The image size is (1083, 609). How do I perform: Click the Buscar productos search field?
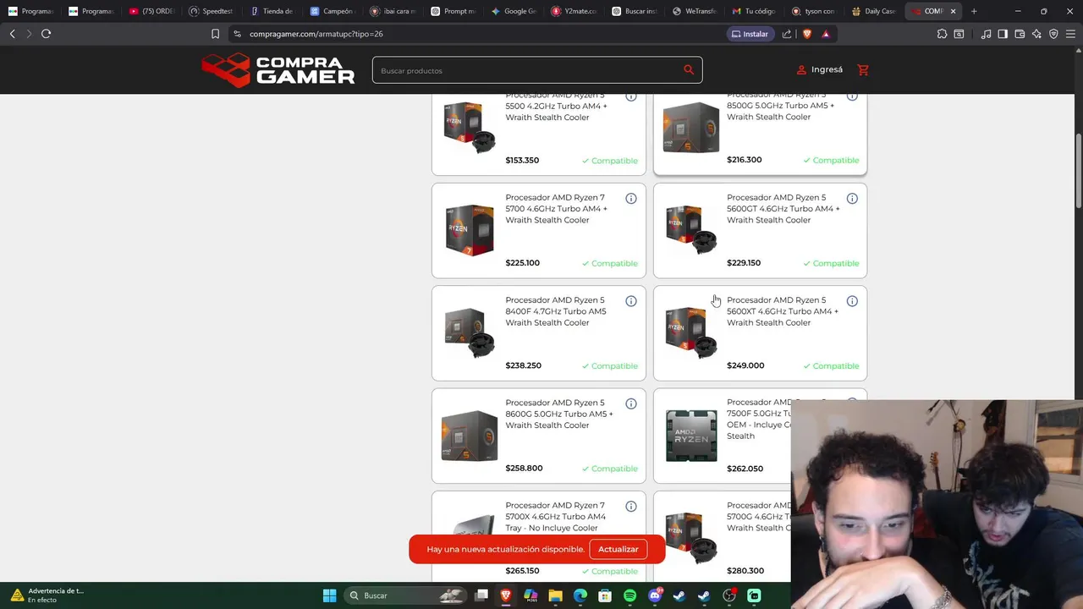pyautogui.click(x=537, y=70)
